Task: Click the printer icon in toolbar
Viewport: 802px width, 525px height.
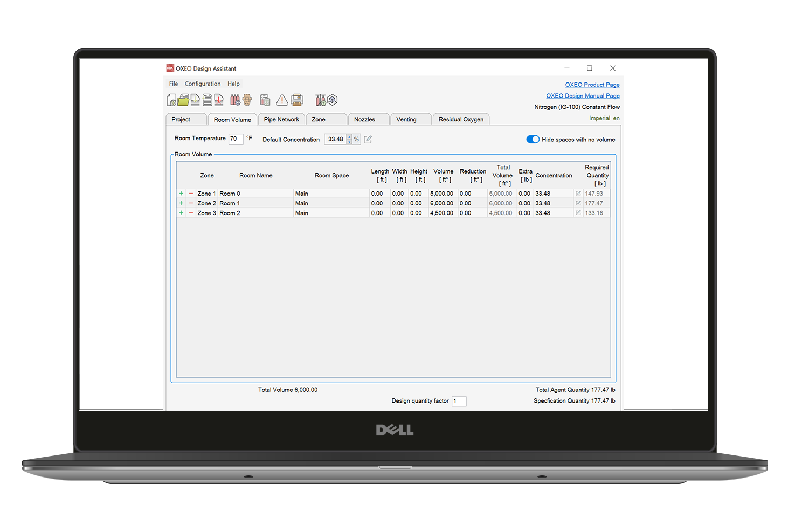Action: pyautogui.click(x=297, y=100)
